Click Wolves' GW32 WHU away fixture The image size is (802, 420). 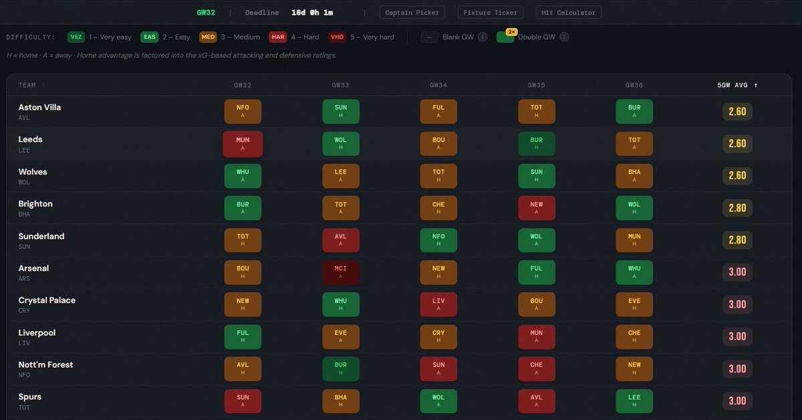(243, 176)
